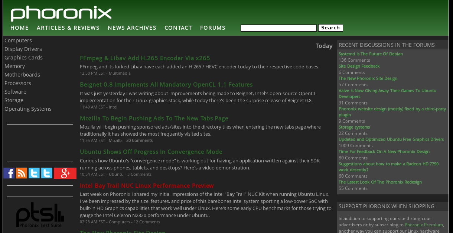This screenshot has height=233, width=453.
Task: Open the Updated and Optimized Ubuntu Graphics Drivers thread
Action: tap(391, 139)
